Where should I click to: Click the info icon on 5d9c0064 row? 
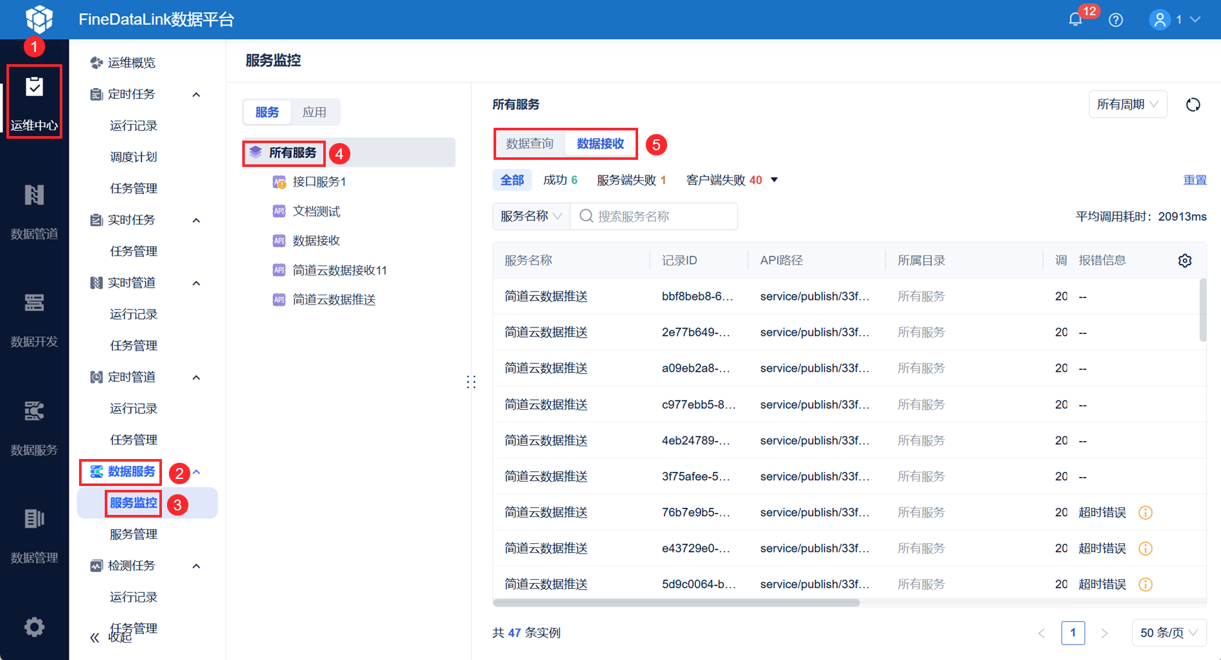point(1145,584)
